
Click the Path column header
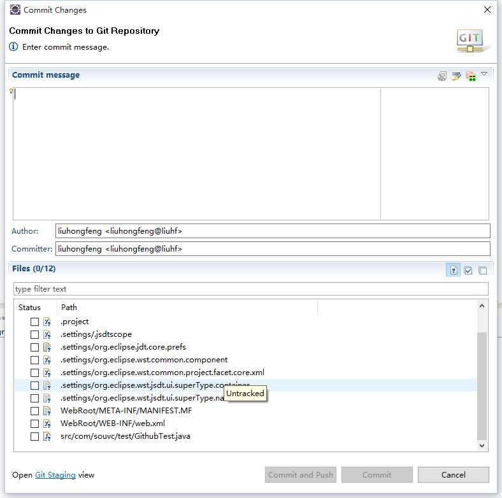click(x=187, y=308)
